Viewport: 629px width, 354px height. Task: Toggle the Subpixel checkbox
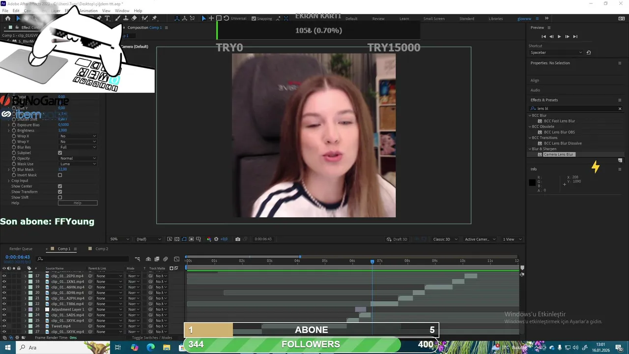pyautogui.click(x=60, y=153)
